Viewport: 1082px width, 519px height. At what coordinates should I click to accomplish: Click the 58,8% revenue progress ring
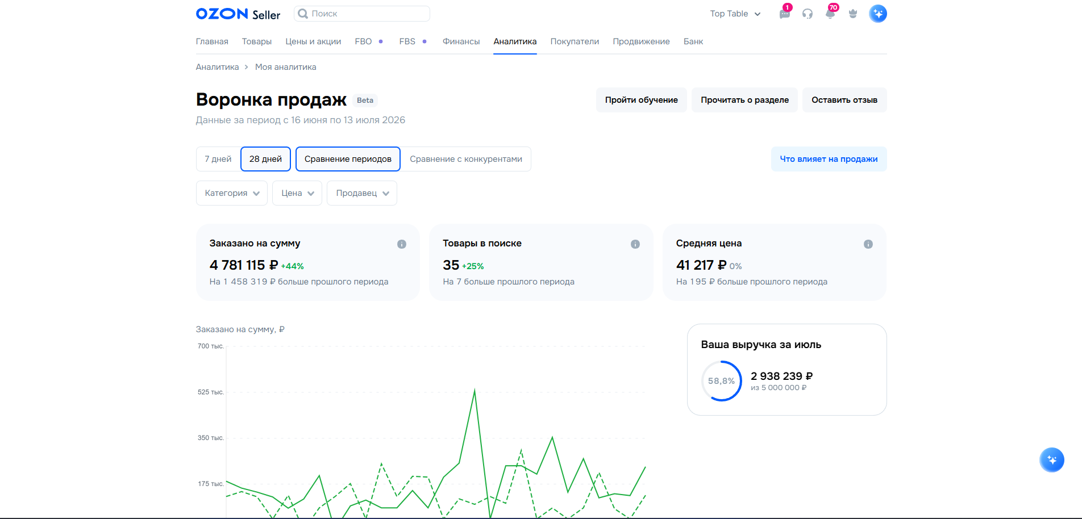[x=722, y=381]
